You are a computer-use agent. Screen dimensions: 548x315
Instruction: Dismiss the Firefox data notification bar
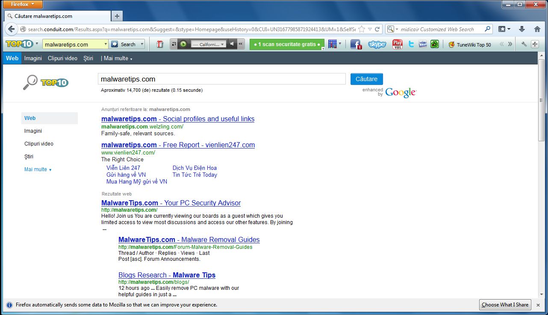click(x=538, y=305)
